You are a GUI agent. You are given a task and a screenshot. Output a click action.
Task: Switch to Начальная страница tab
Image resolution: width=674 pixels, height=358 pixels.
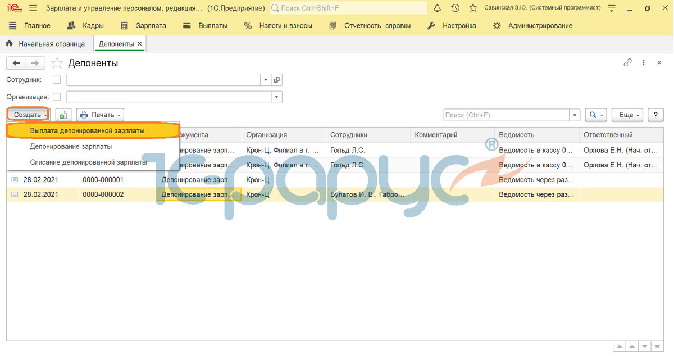coord(45,43)
